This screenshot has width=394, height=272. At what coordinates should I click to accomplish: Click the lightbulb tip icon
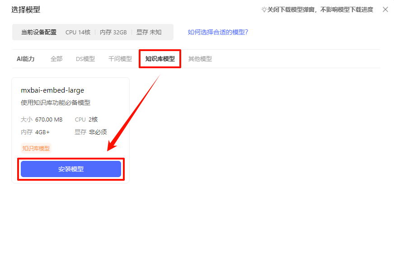(264, 9)
